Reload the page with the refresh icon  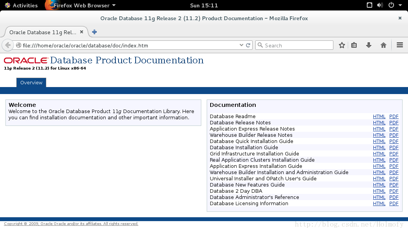(248, 45)
